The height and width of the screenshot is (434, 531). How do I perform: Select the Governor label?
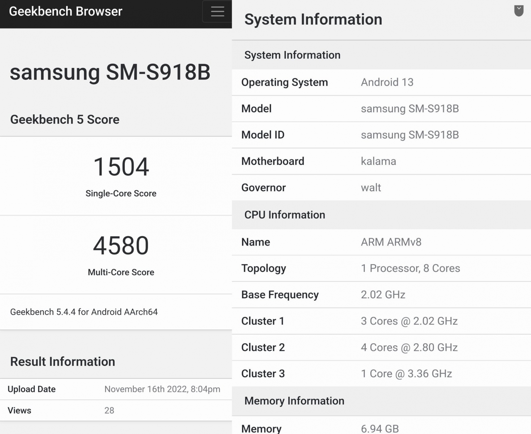point(264,188)
